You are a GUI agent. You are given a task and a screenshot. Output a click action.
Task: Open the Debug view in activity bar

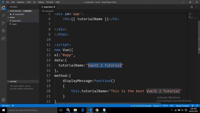point(3,31)
